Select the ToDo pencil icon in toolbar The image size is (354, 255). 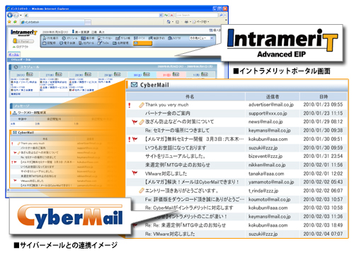(x=100, y=43)
